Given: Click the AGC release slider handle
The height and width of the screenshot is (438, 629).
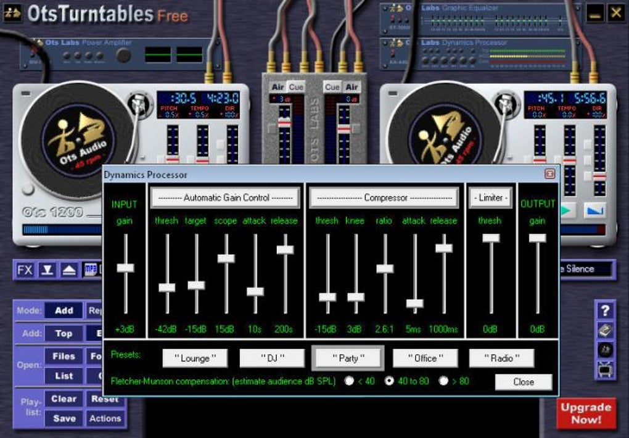Looking at the screenshot, I should click(286, 249).
